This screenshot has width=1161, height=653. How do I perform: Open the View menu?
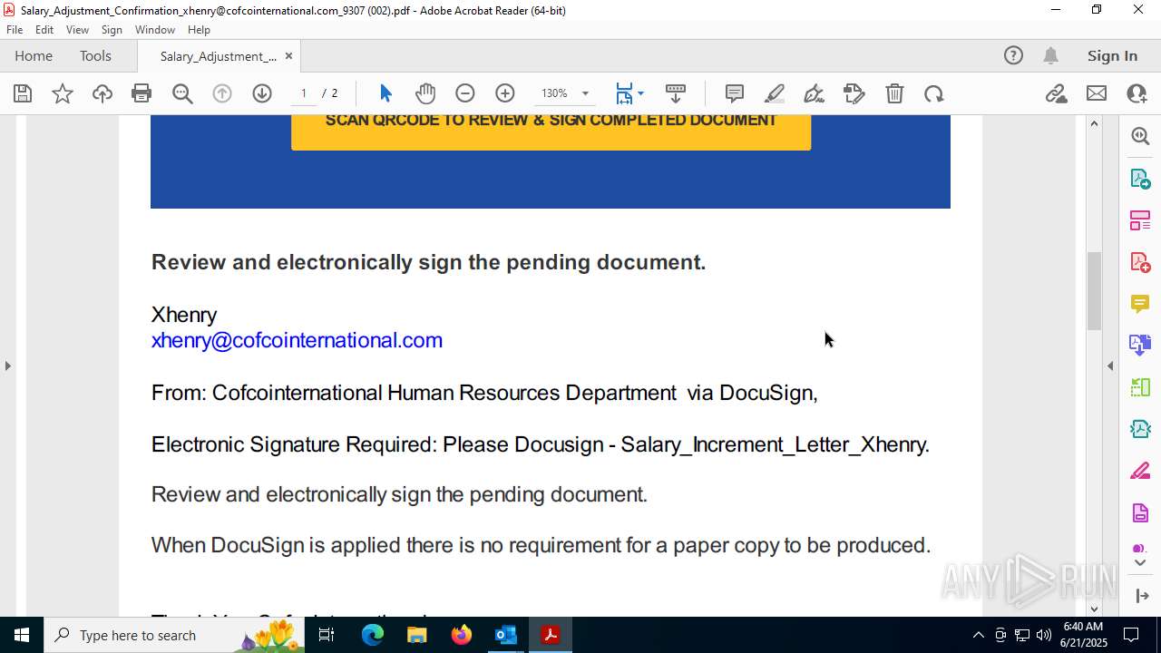pos(77,30)
